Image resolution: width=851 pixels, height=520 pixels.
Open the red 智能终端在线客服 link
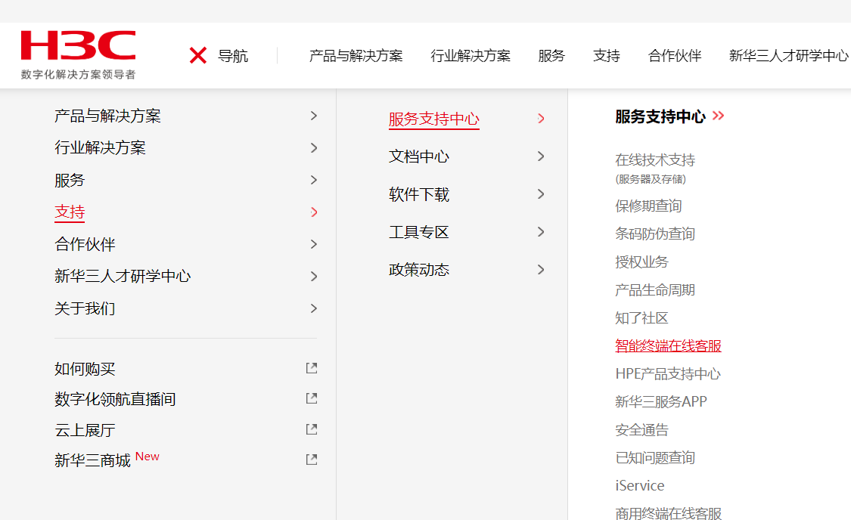tap(668, 346)
